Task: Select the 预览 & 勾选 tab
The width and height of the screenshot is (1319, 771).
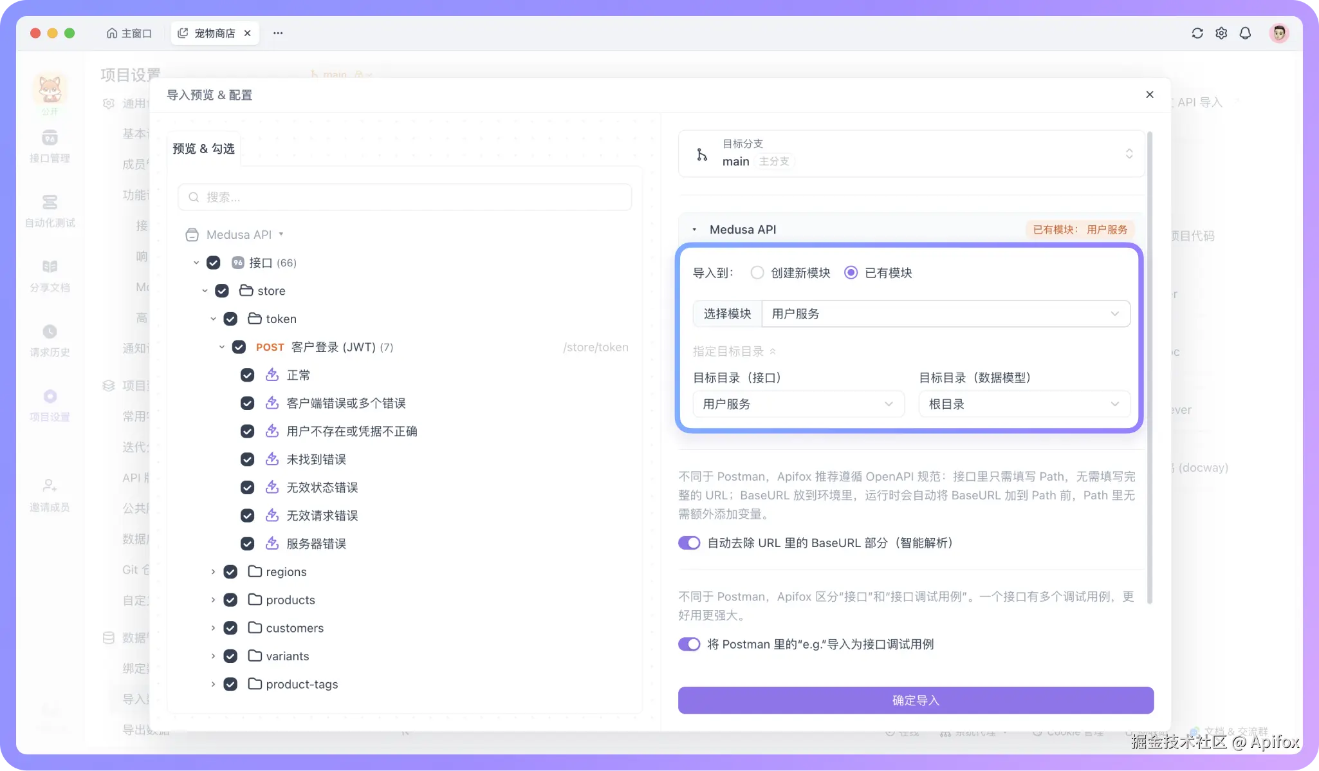Action: [x=203, y=149]
